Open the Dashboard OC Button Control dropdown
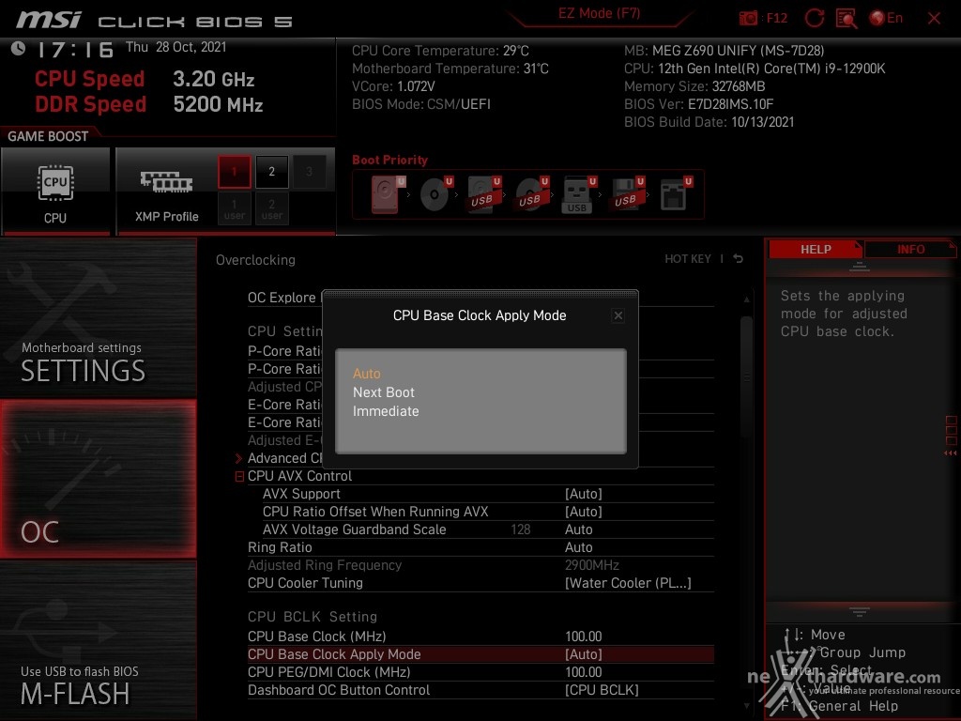 click(x=602, y=690)
